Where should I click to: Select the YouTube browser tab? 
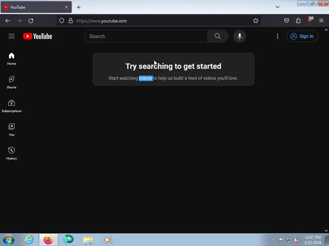point(36,7)
